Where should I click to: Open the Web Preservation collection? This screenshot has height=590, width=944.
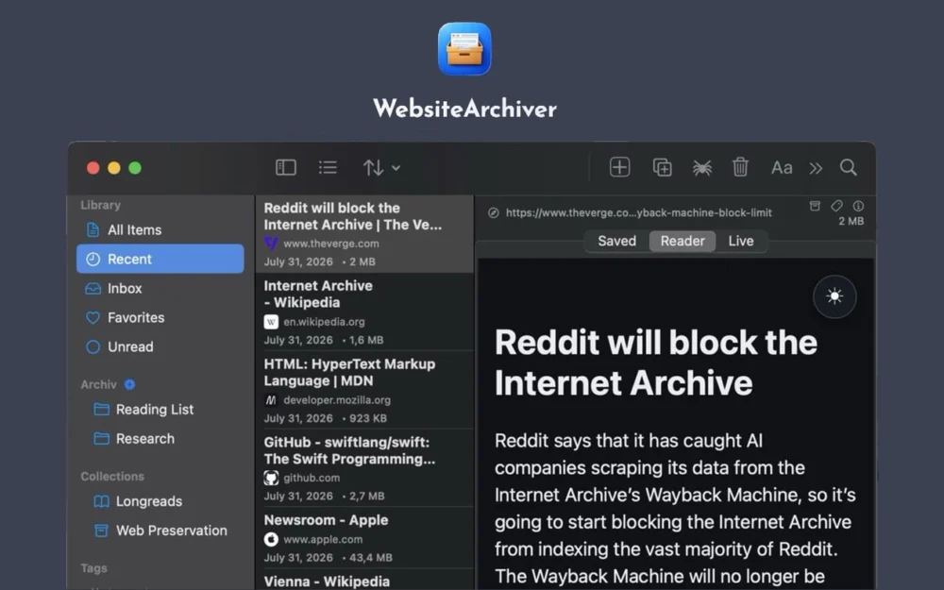click(160, 531)
